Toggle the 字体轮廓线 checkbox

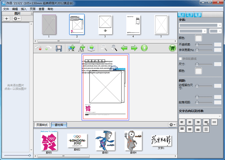click(x=180, y=59)
